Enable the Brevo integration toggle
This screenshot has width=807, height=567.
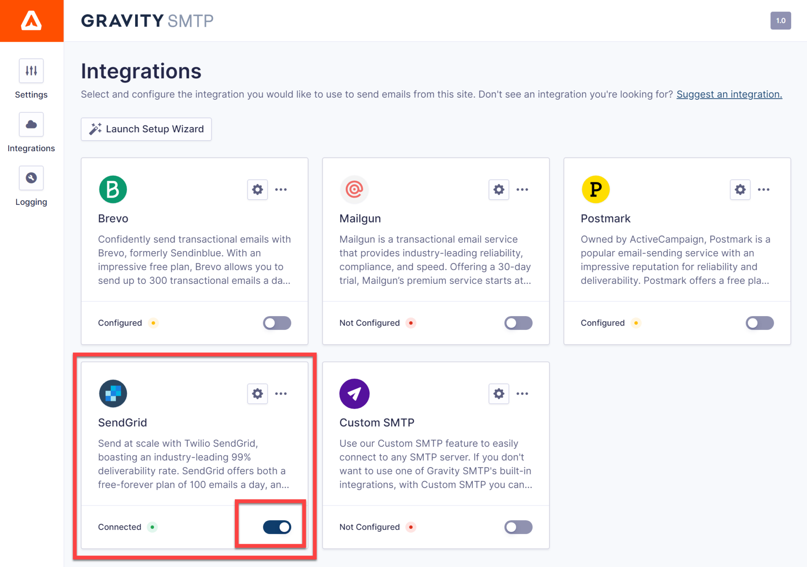click(x=277, y=323)
